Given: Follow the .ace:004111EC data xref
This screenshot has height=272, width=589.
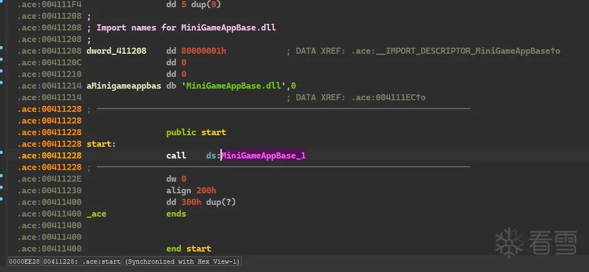Looking at the screenshot, I should click(x=388, y=97).
